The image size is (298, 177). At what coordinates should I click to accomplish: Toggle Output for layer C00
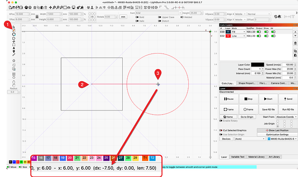point(259,32)
